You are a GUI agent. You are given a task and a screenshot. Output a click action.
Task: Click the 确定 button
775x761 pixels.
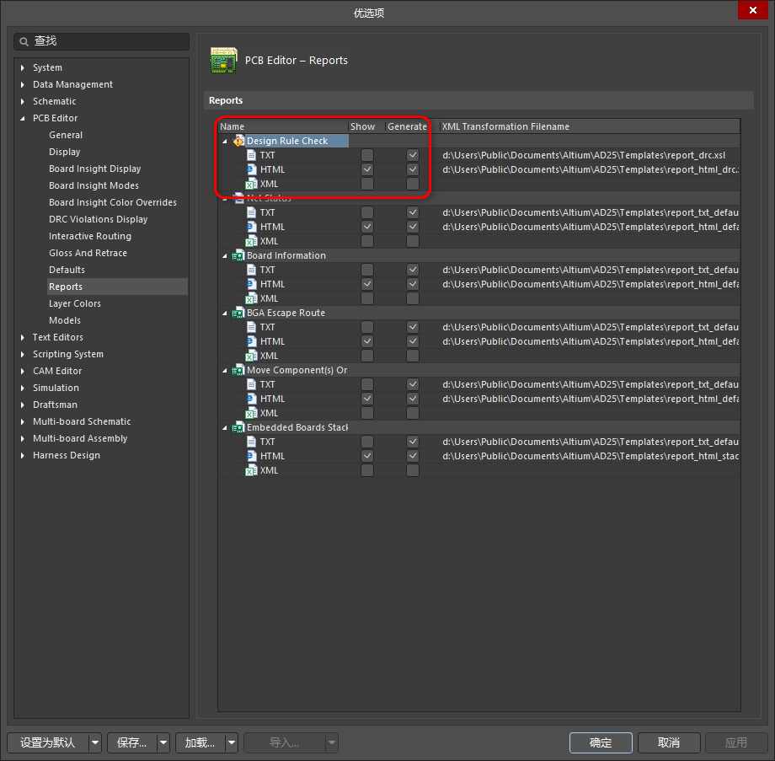[601, 742]
